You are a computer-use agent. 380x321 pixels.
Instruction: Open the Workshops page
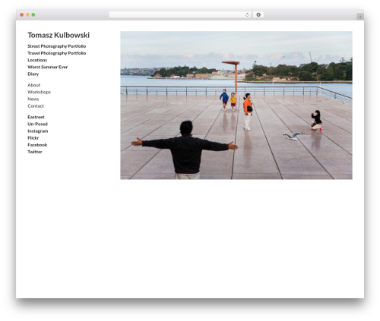click(40, 92)
